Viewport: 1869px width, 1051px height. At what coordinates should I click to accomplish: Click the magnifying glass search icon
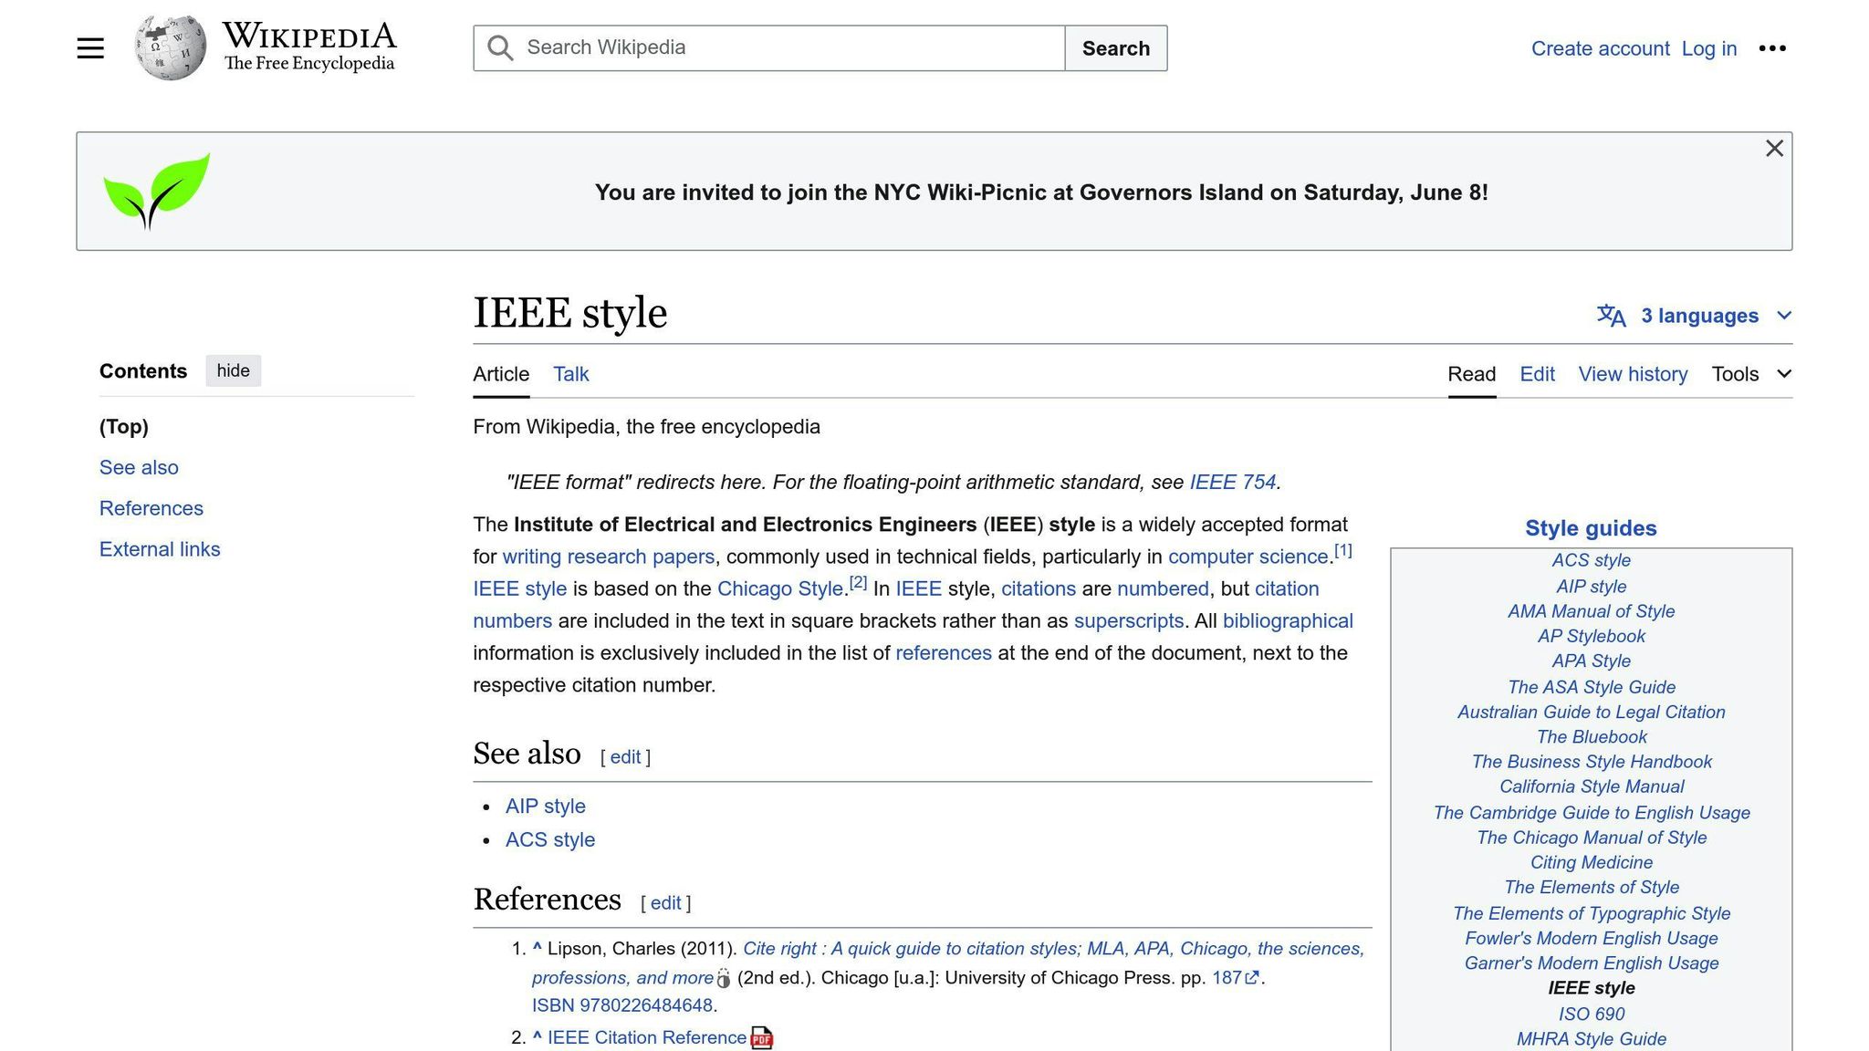point(499,47)
